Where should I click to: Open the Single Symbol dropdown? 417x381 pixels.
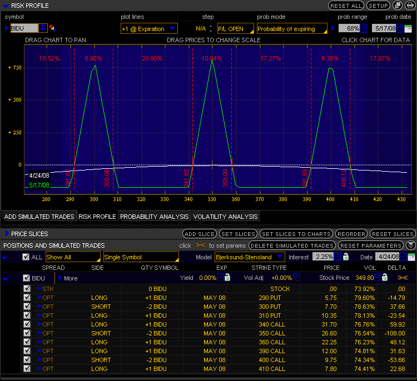(x=141, y=257)
